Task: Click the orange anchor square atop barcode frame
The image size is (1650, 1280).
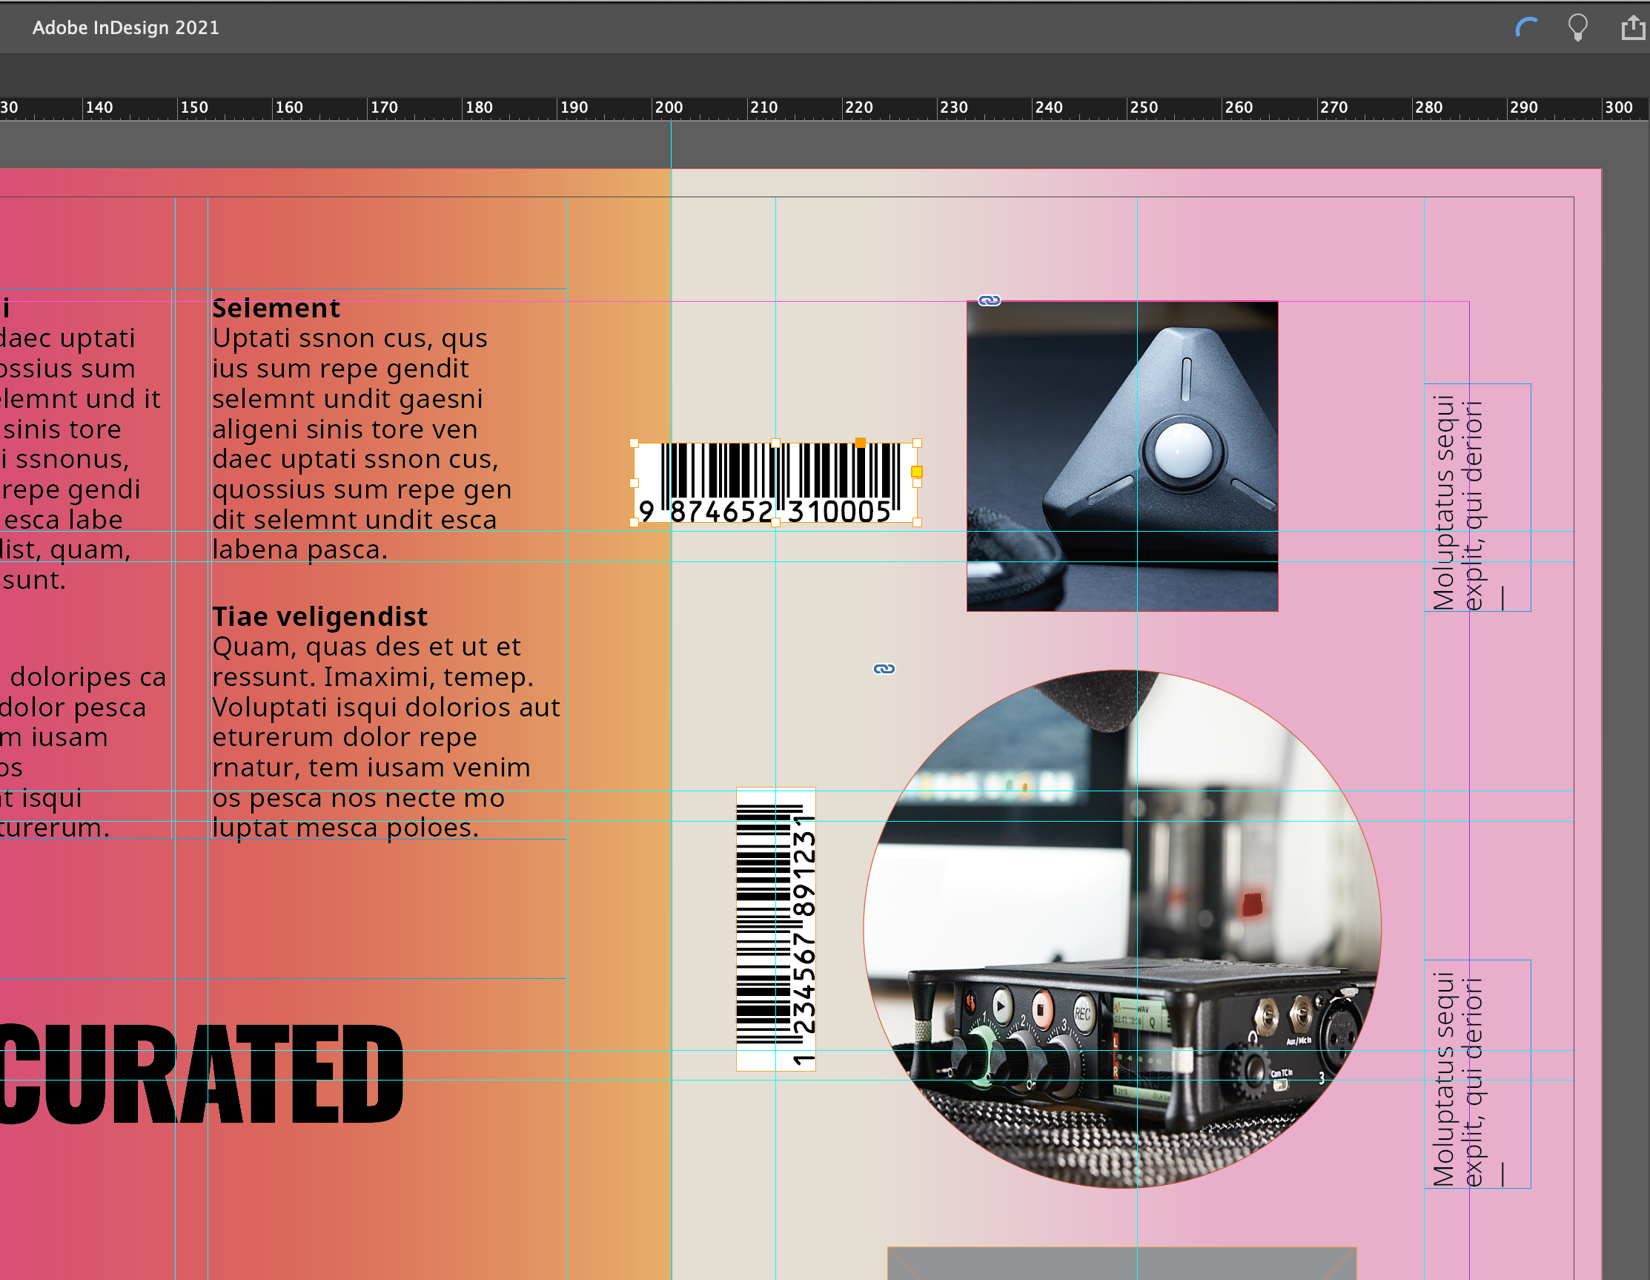Action: (860, 443)
